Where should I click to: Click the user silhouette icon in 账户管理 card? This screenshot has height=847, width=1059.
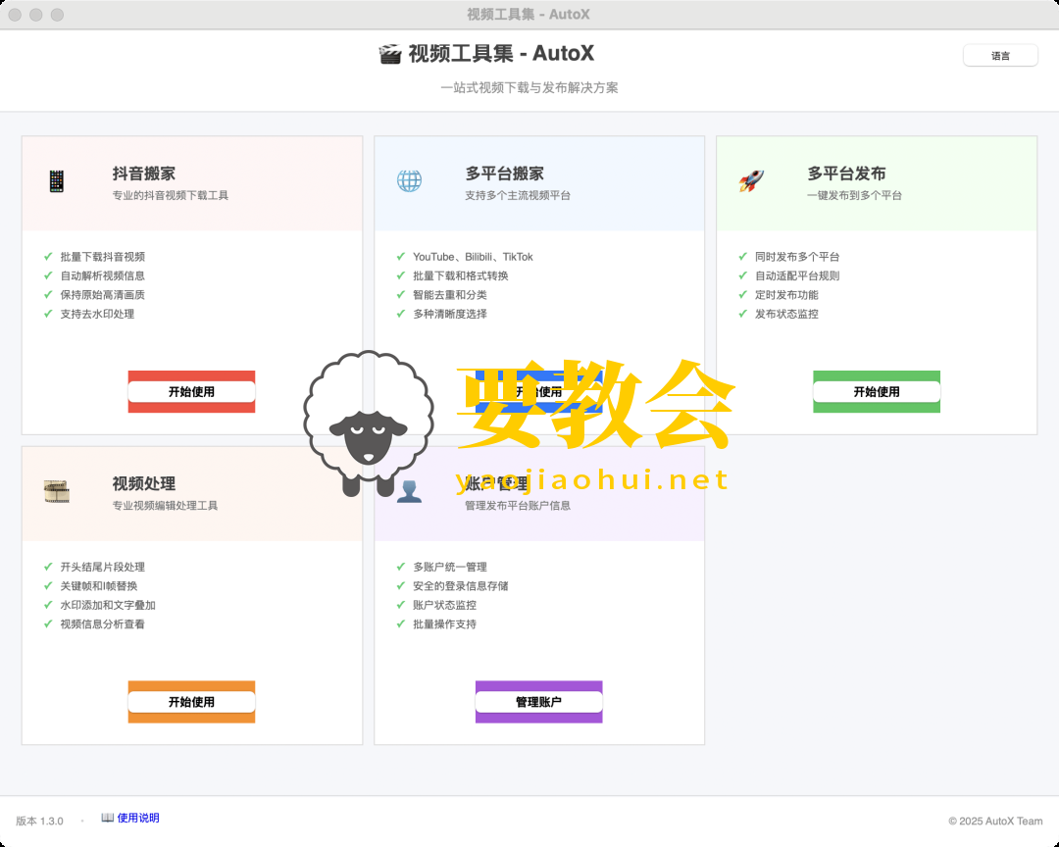coord(409,491)
